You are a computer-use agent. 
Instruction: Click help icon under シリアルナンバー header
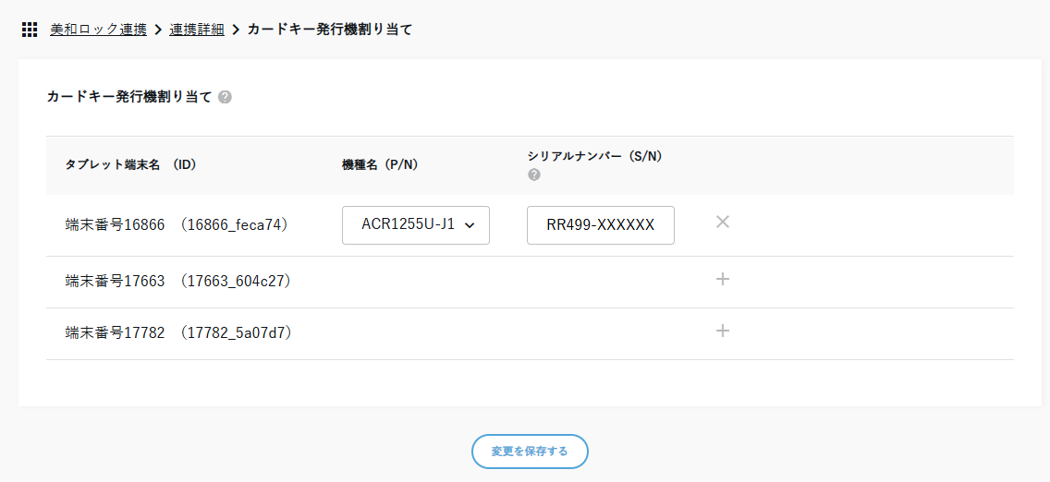point(533,175)
